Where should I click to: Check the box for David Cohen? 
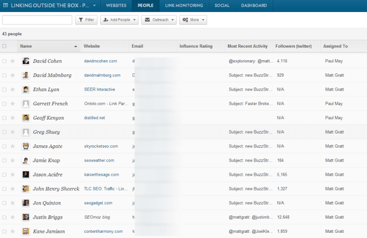[x=4, y=61]
